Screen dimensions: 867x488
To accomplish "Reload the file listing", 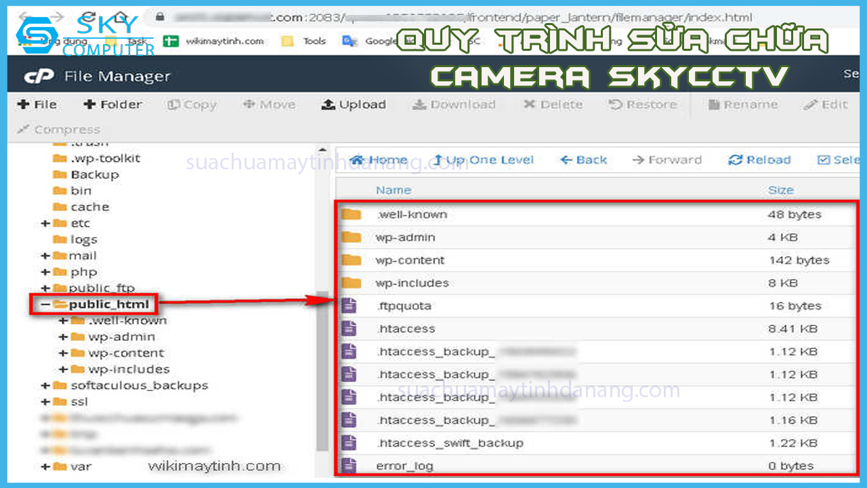I will click(x=759, y=160).
